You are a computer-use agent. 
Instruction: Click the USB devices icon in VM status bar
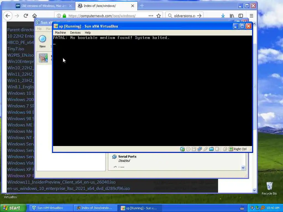click(x=205, y=149)
